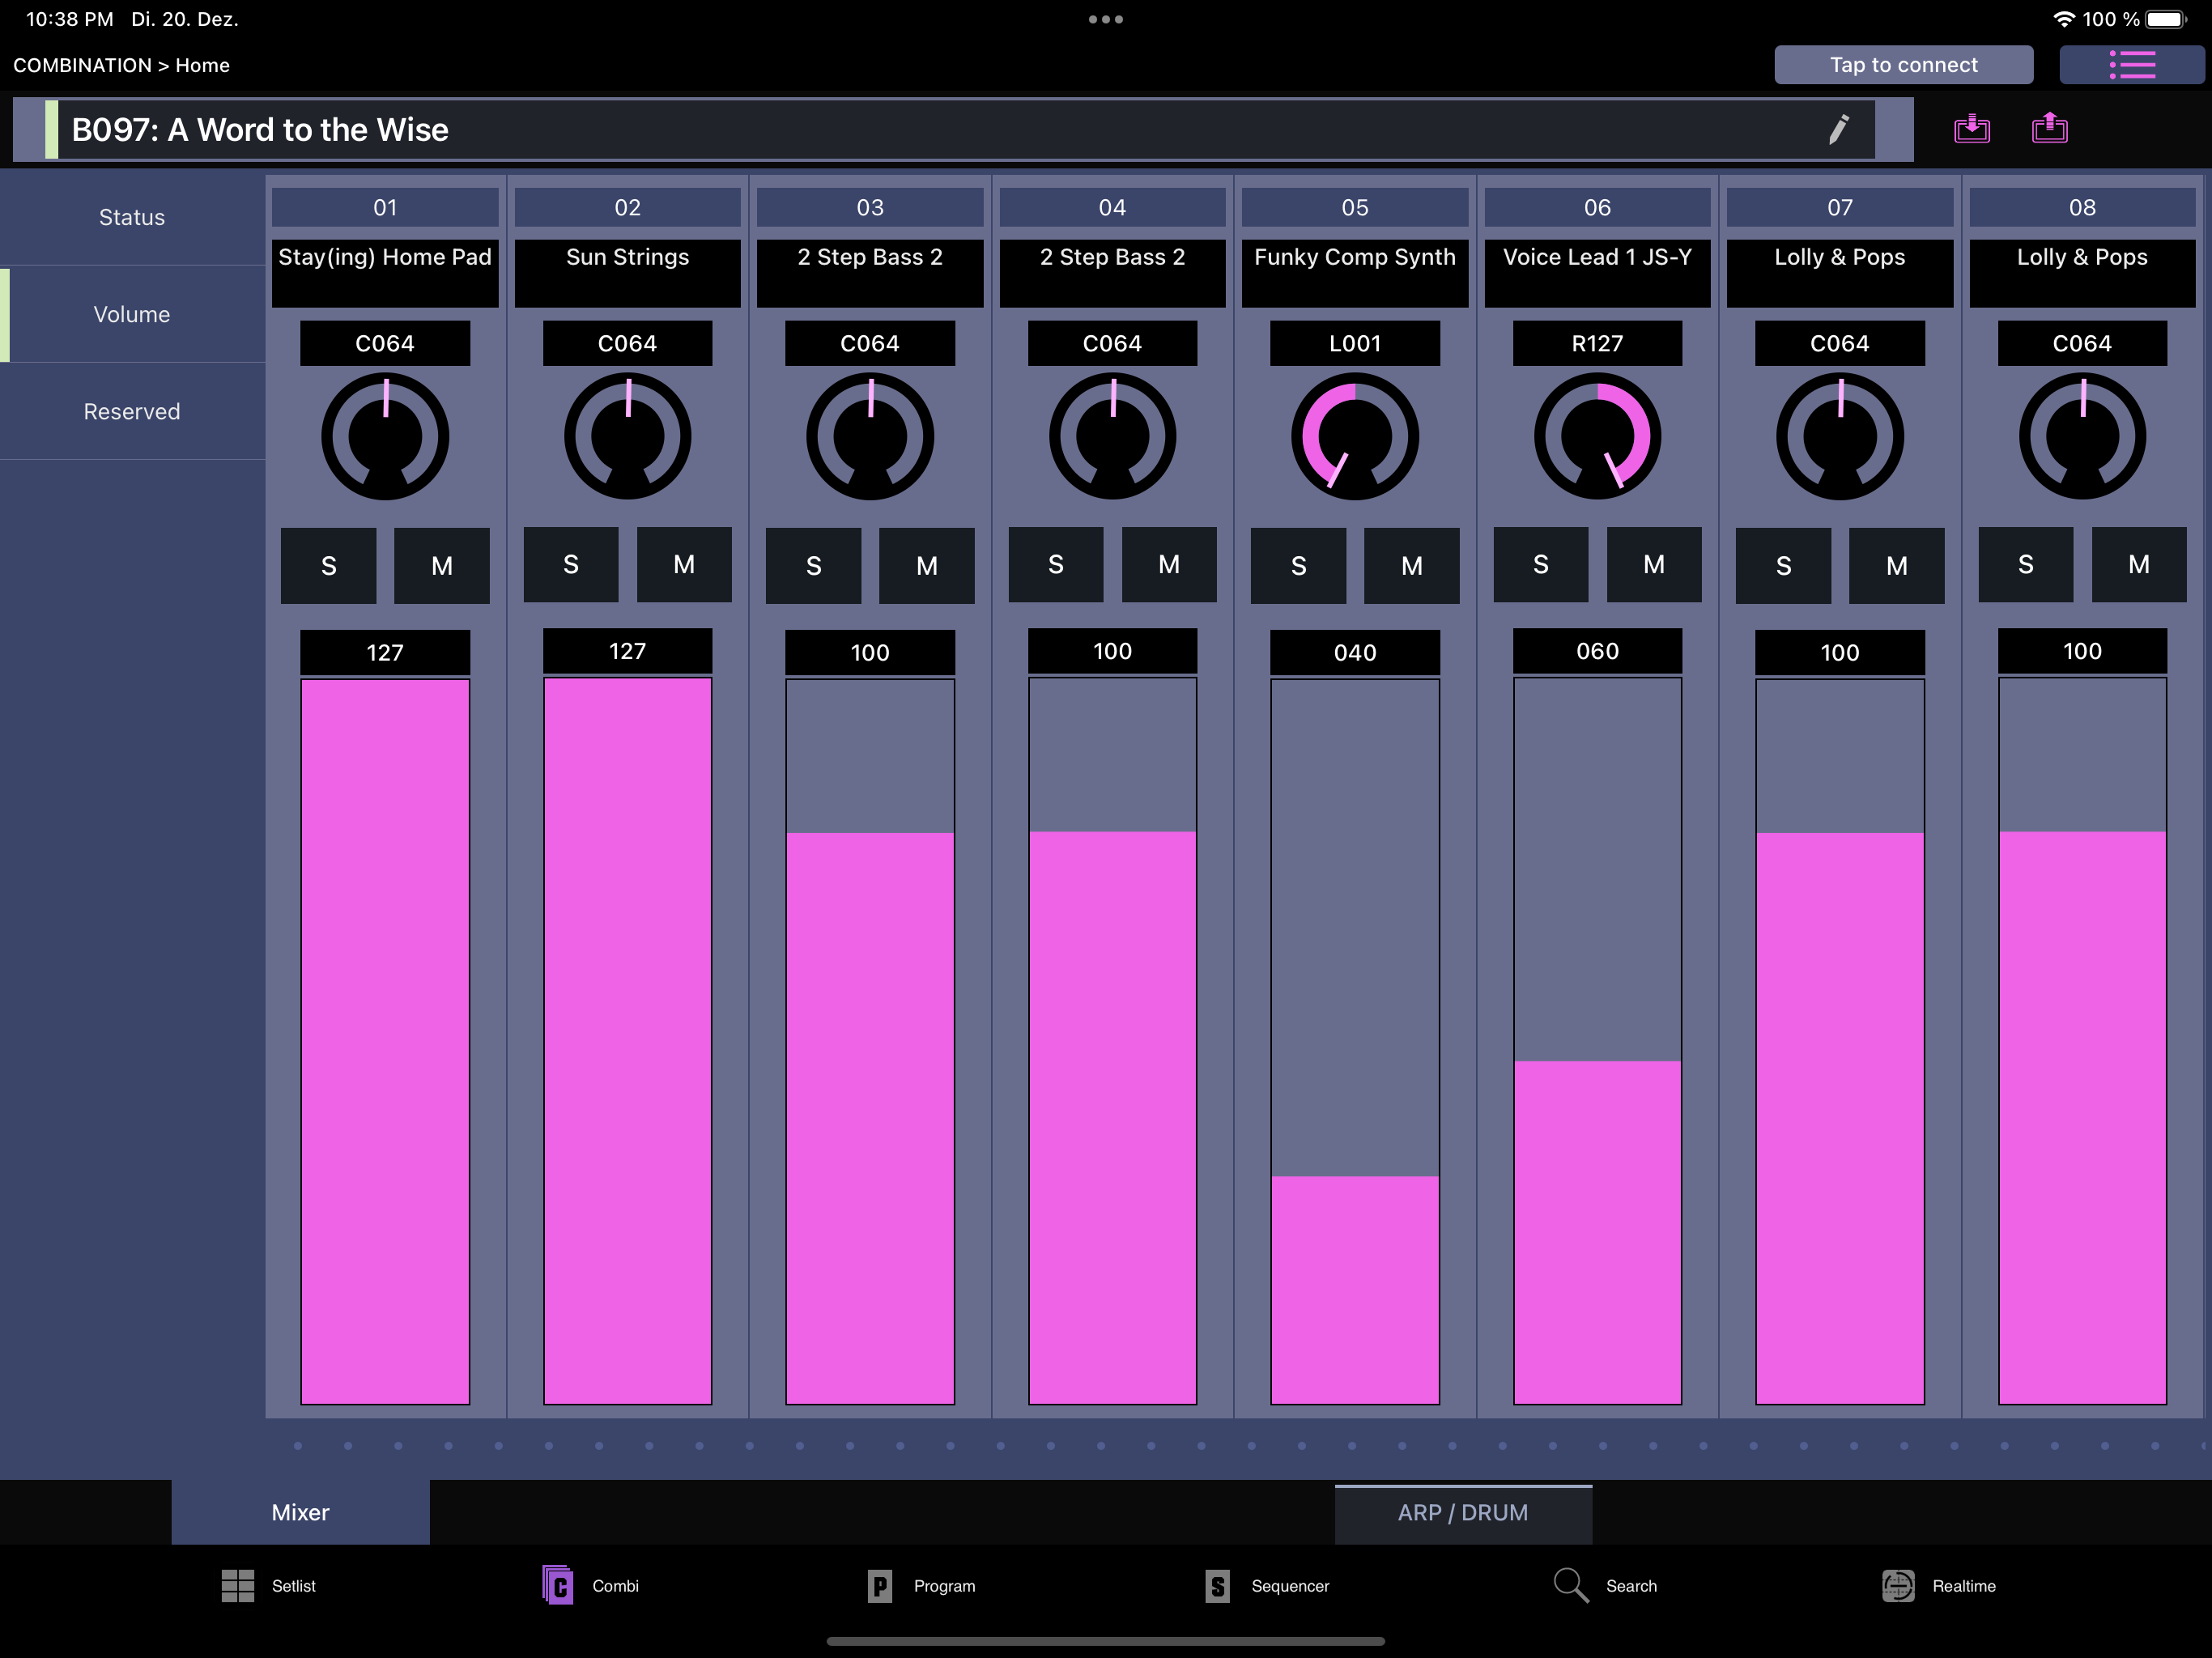2212x1658 pixels.
Task: Switch to the ARP / DRUM tab
Action: [1463, 1513]
